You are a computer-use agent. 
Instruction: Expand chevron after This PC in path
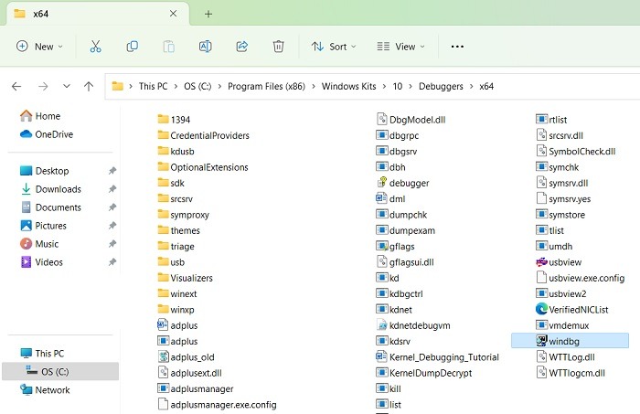[x=176, y=87]
